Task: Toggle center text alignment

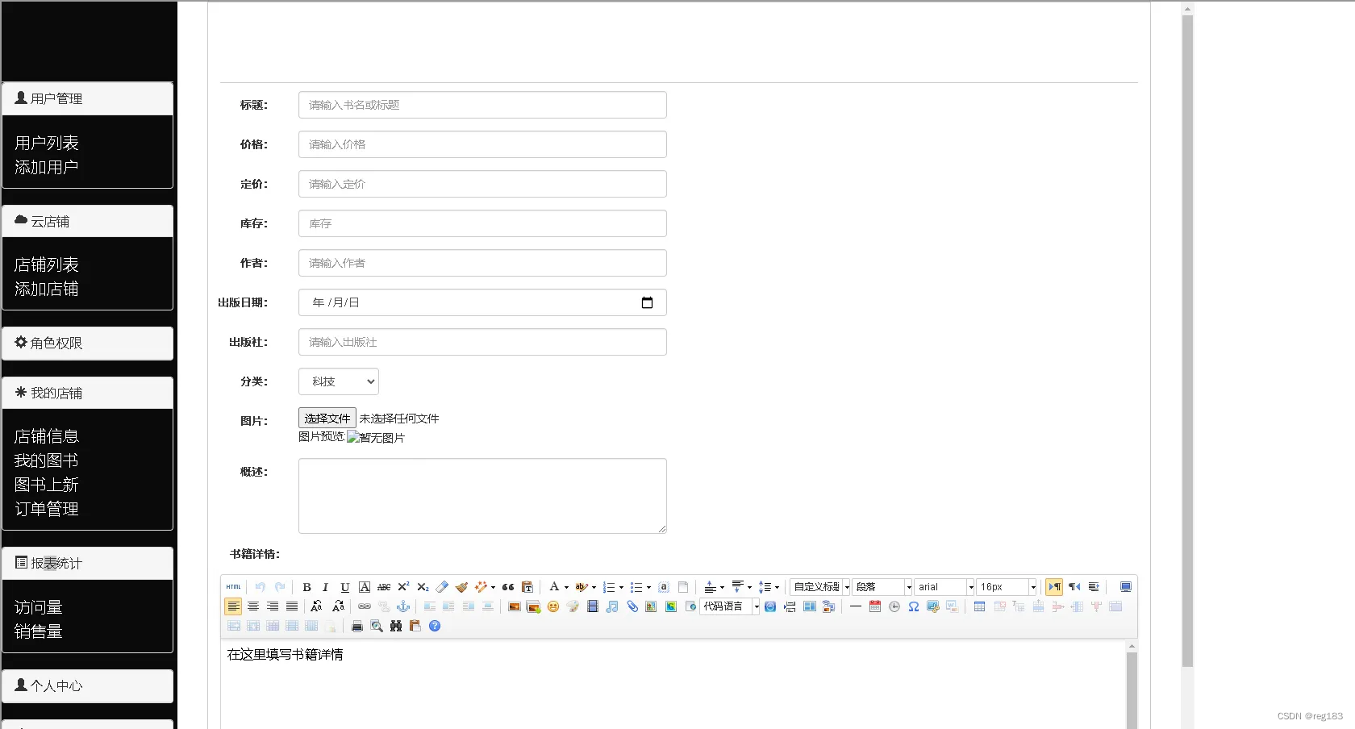Action: pyautogui.click(x=253, y=606)
